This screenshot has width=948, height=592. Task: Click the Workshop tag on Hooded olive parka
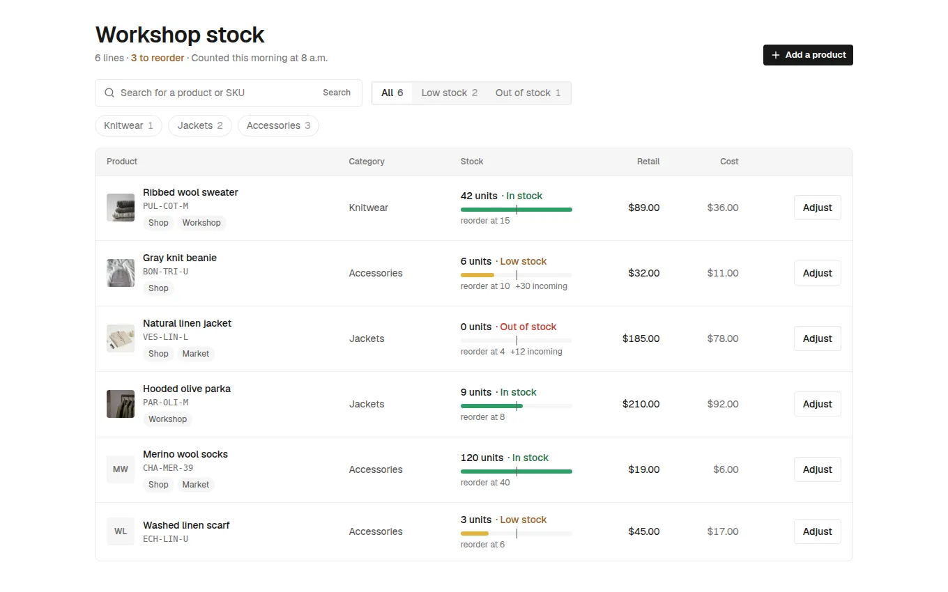167,419
